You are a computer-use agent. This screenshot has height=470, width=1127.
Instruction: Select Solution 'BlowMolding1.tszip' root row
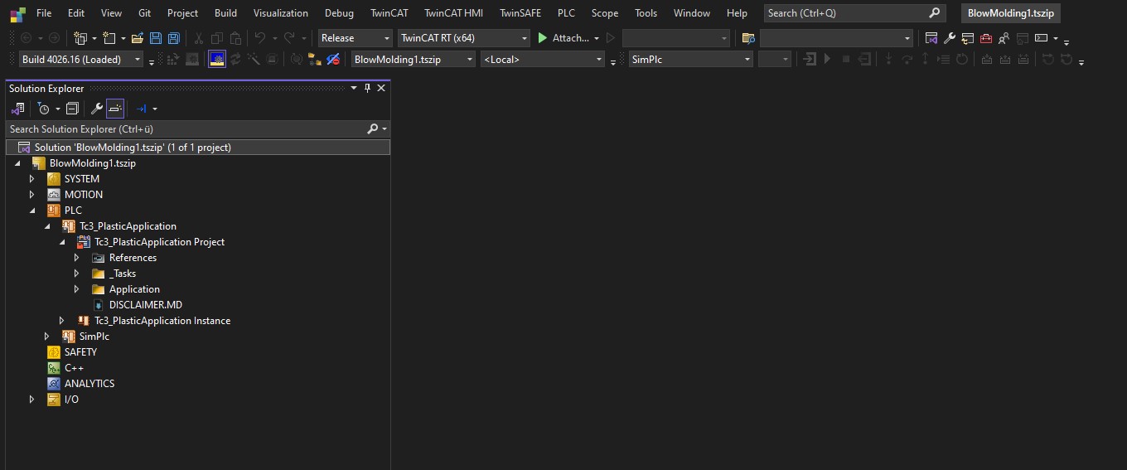(x=198, y=148)
